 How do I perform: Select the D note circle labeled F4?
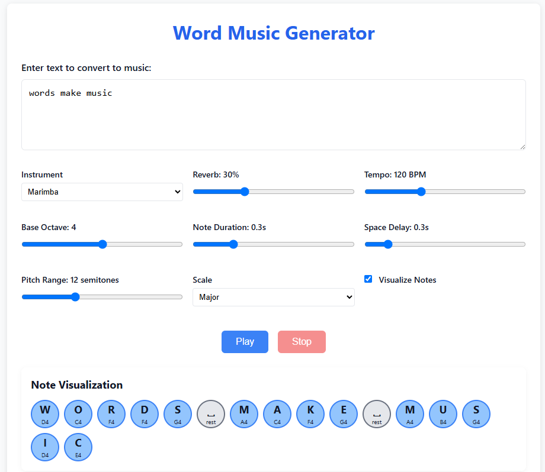145,414
